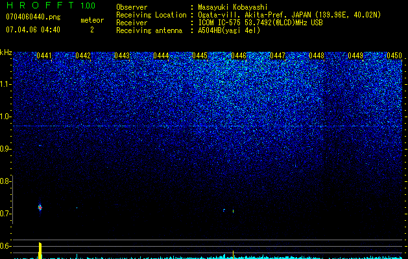Screen dimensions: 408x259
Task: Click the 'Receiving antenna' label
Action: coord(149,30)
